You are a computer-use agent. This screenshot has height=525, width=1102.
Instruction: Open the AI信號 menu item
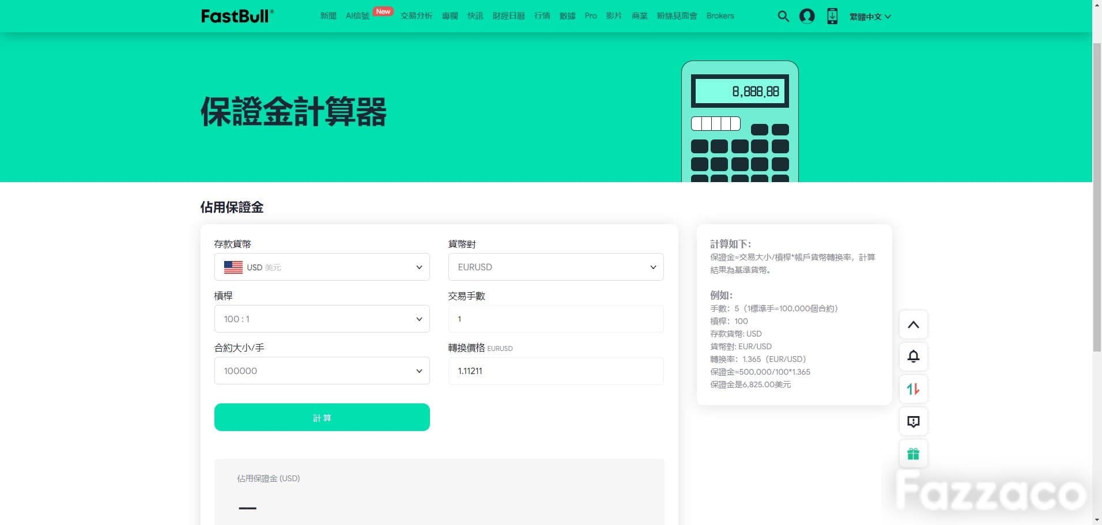[357, 16]
